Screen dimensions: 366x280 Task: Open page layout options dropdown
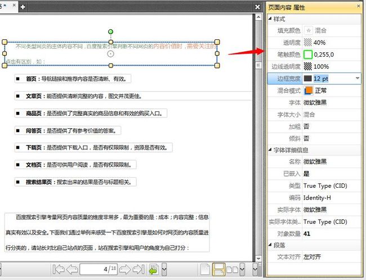[x=242, y=269]
